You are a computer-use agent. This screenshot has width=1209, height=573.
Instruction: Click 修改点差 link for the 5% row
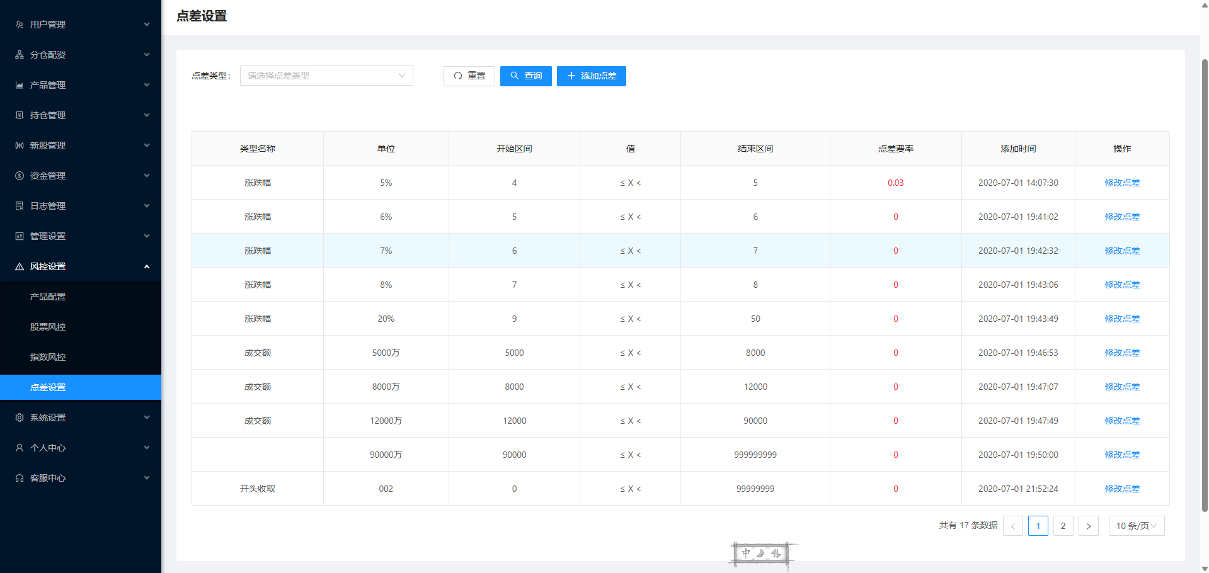[1122, 183]
